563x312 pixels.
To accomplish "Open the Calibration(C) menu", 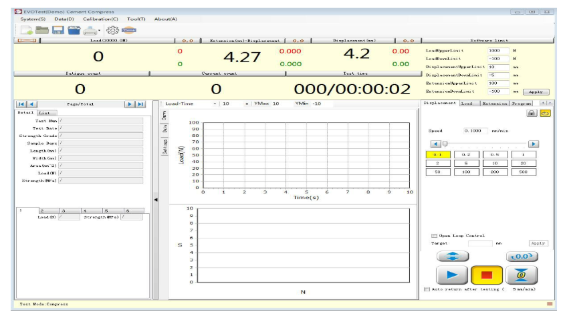I will click(x=100, y=19).
